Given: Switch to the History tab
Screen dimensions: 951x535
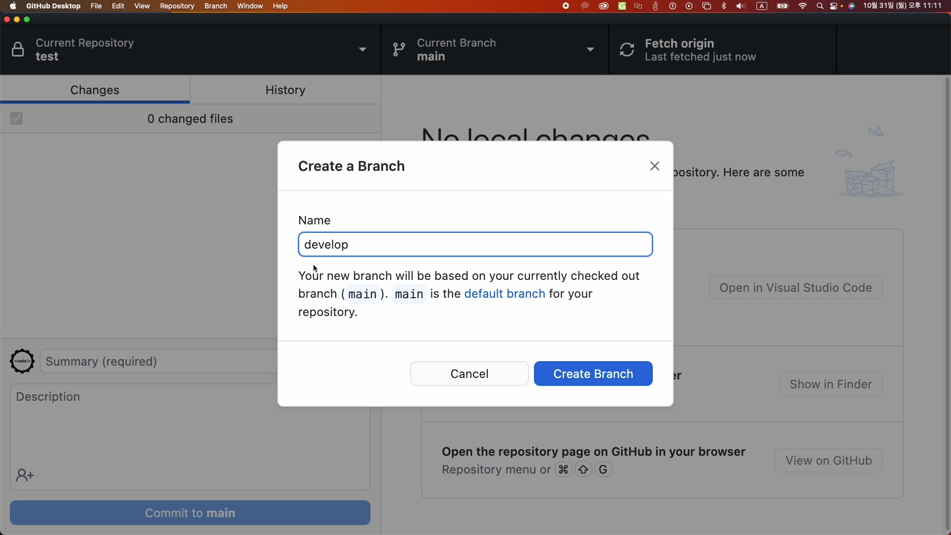Looking at the screenshot, I should tap(286, 91).
